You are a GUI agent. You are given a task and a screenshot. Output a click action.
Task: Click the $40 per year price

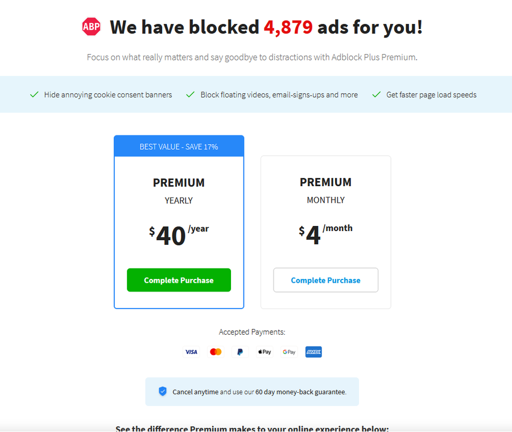(179, 234)
